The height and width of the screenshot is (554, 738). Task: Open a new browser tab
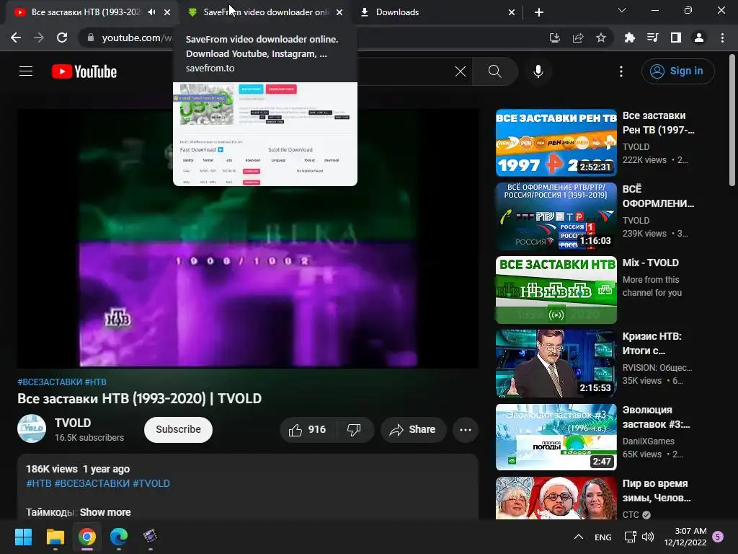point(539,12)
